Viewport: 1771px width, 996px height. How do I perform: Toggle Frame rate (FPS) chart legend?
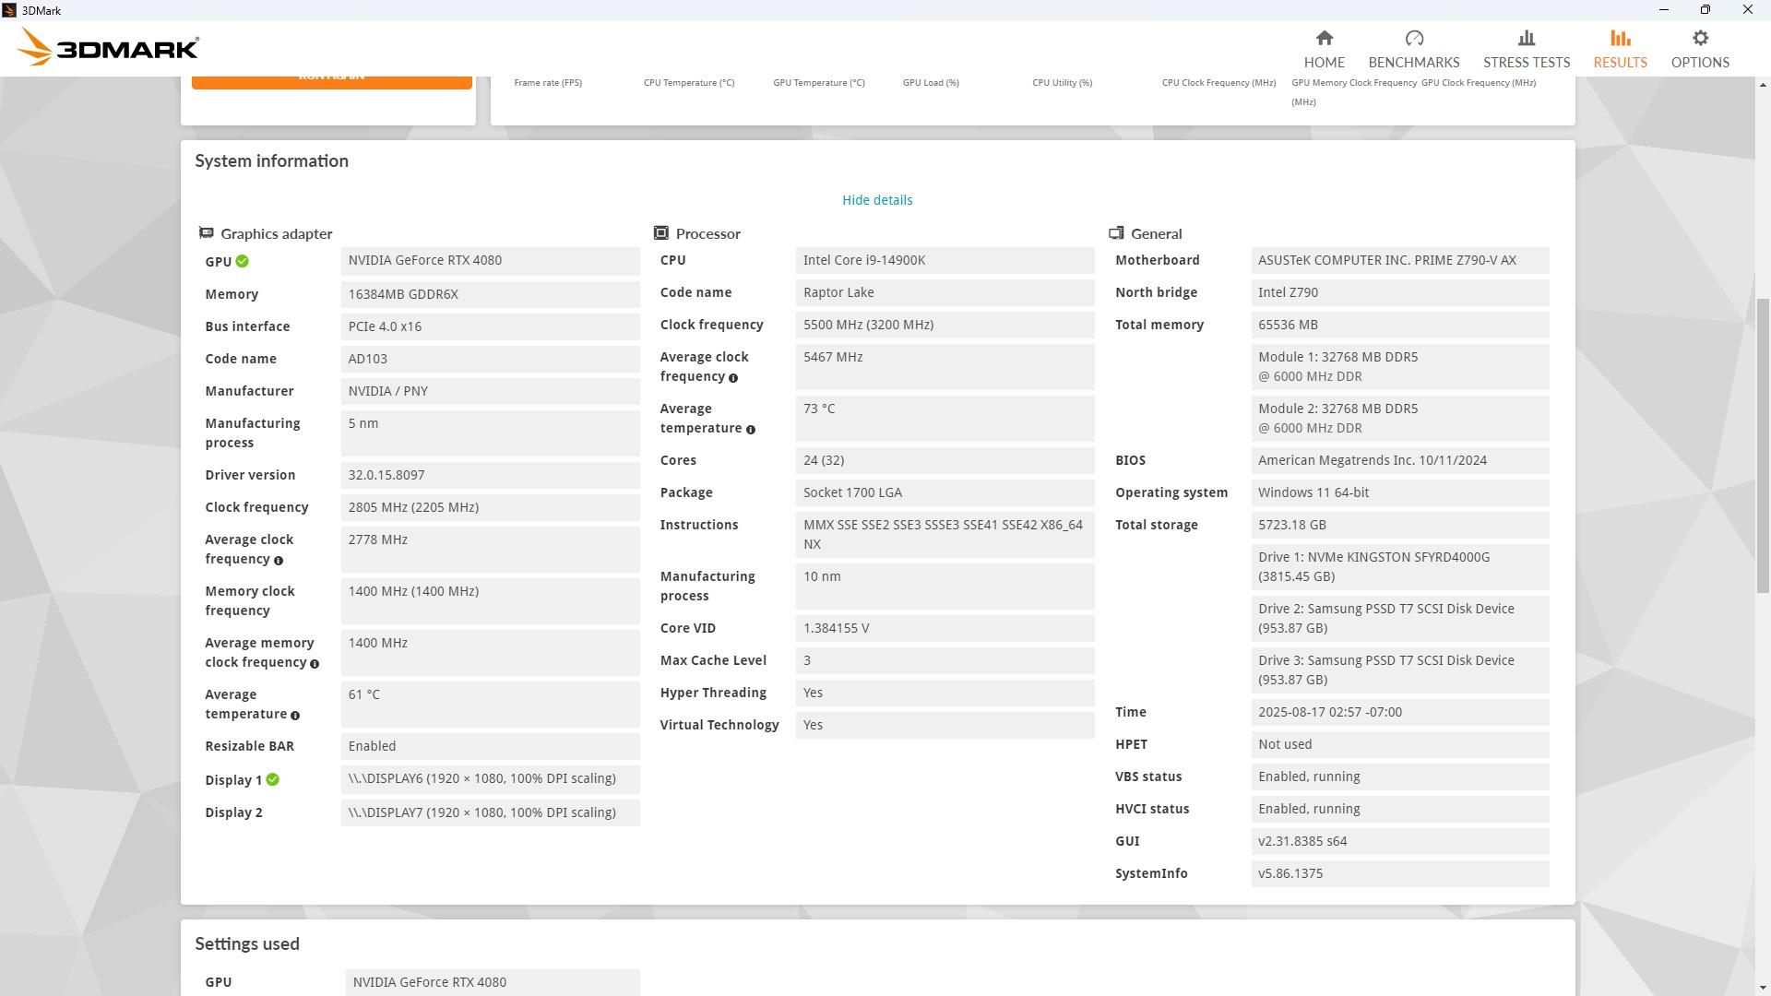pyautogui.click(x=548, y=83)
